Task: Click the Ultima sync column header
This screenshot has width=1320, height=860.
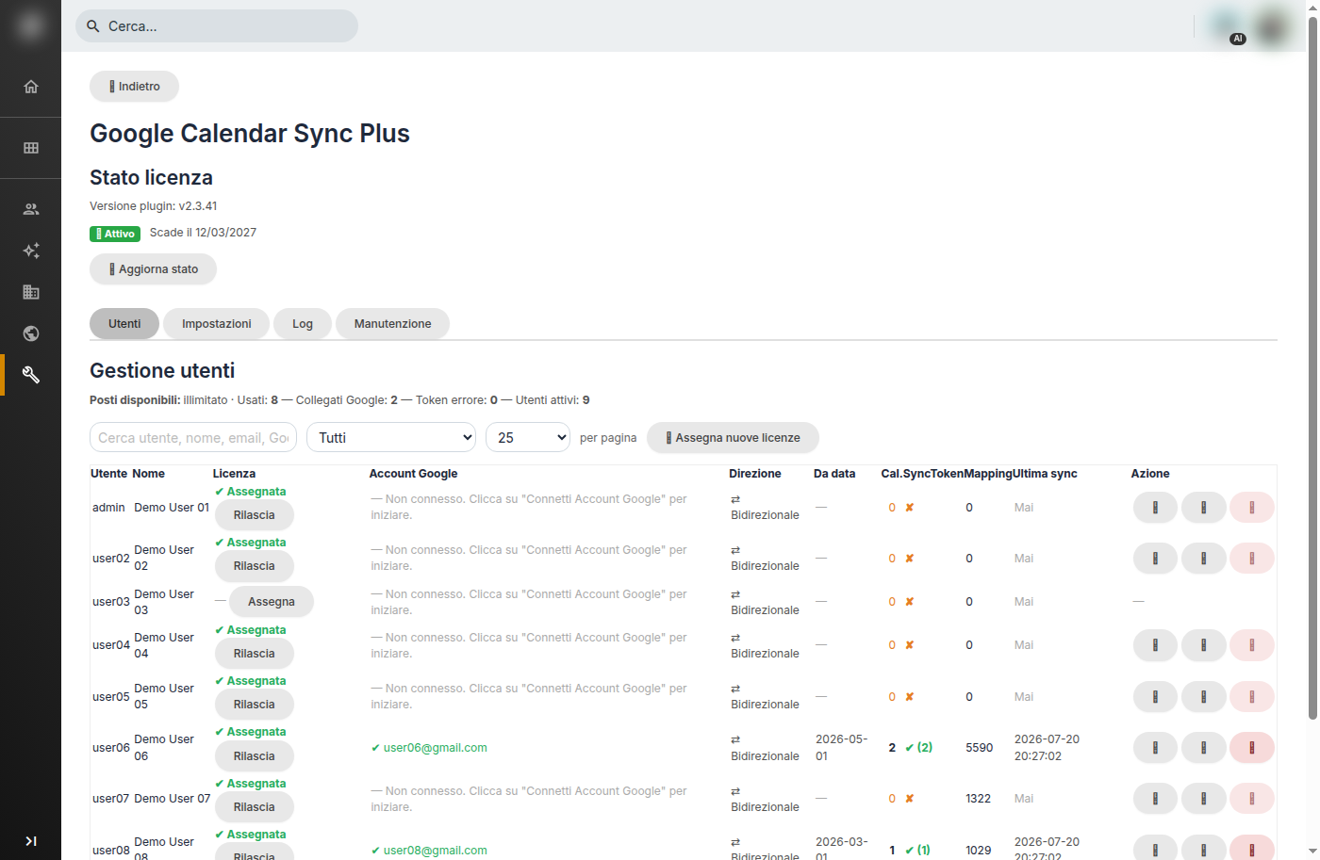Action: 1045,474
